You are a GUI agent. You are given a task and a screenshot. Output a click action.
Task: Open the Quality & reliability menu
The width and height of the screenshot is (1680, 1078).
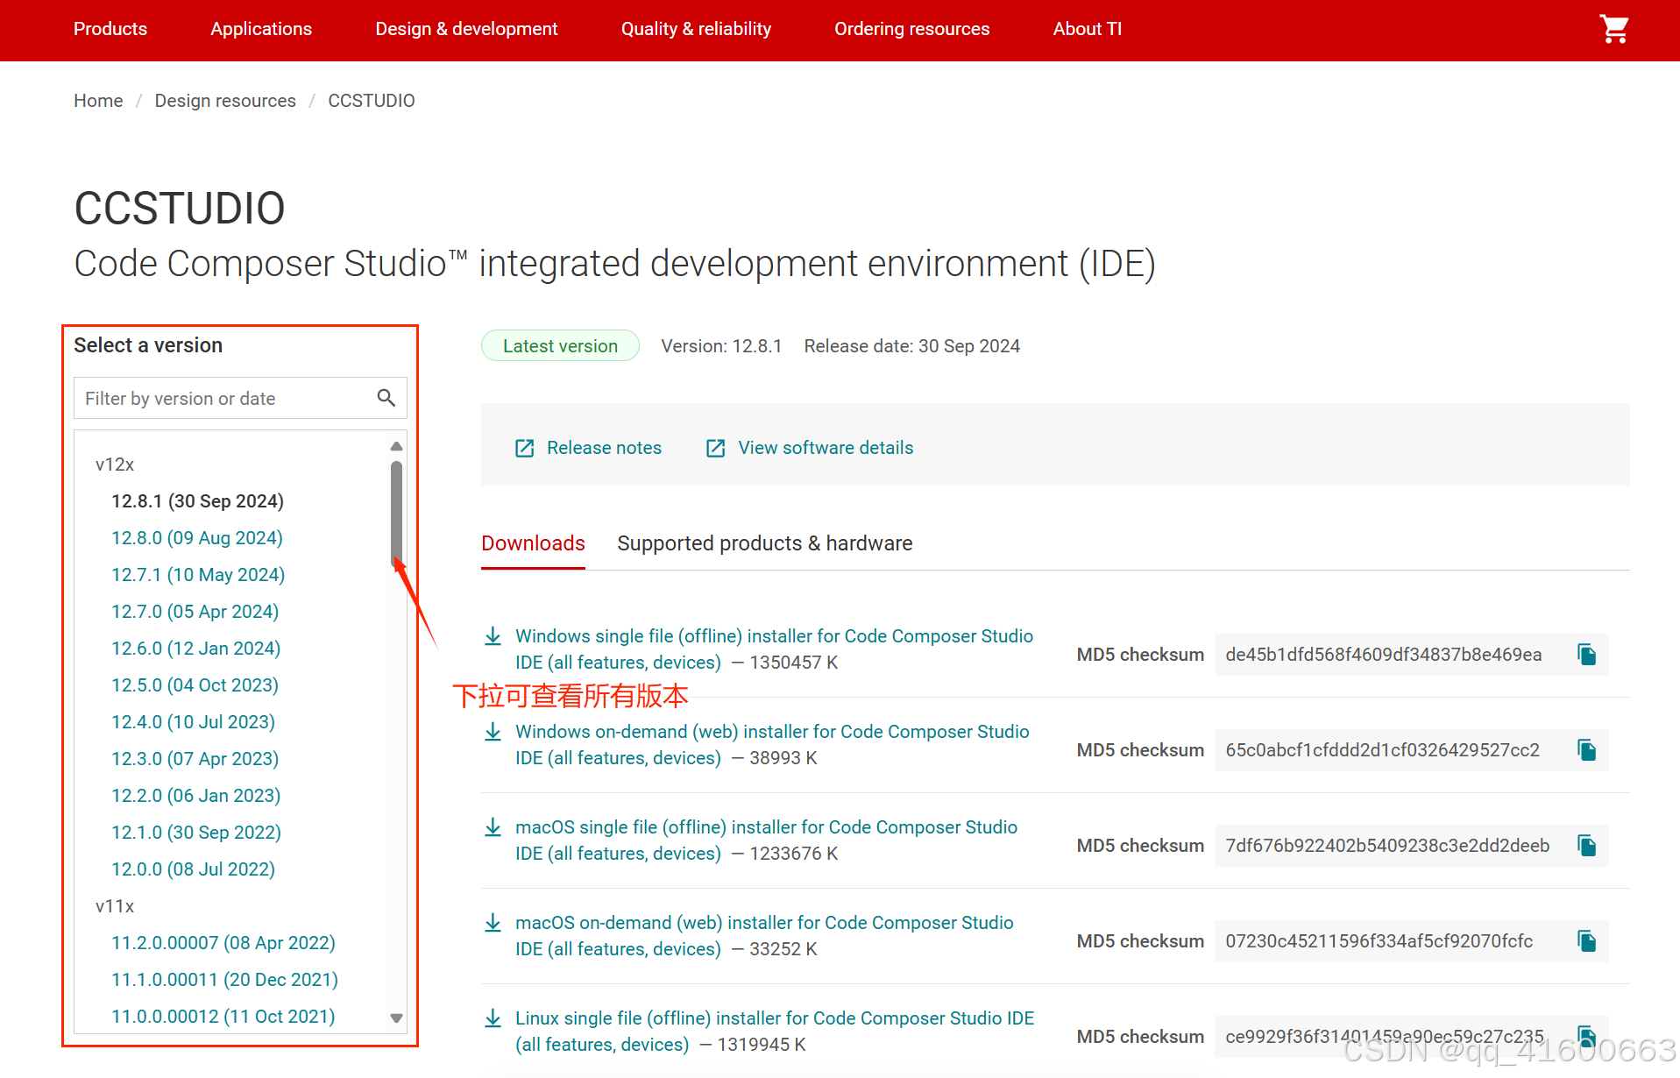(696, 29)
